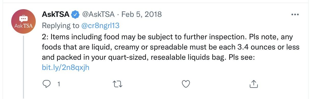
Task: Open the Feb 5, 2018 timestamp
Action: (142, 14)
